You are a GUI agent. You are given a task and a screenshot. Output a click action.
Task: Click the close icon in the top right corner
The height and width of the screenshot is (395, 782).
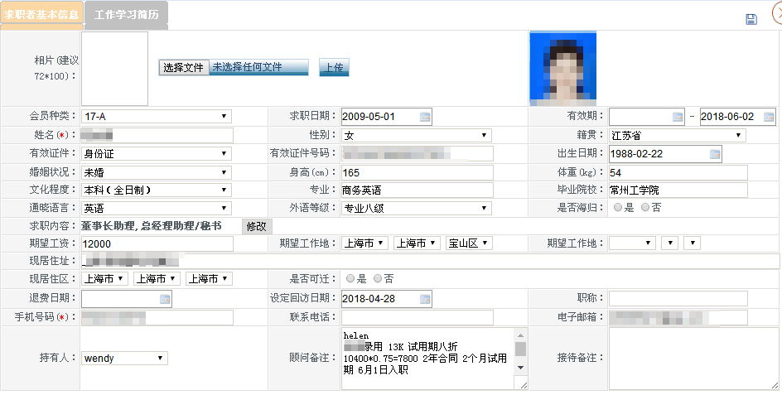pyautogui.click(x=778, y=14)
